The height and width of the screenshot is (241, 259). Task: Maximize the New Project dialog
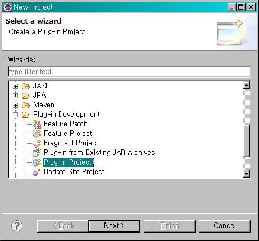click(240, 7)
